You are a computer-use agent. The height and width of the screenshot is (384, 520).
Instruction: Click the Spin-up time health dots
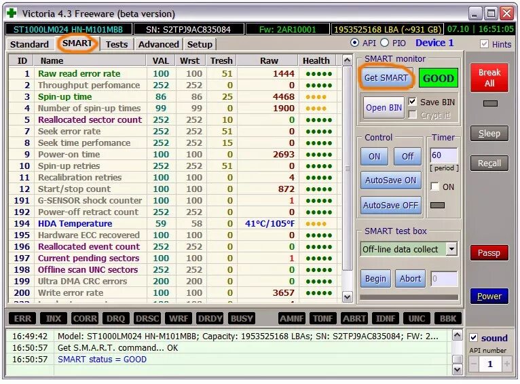click(316, 97)
